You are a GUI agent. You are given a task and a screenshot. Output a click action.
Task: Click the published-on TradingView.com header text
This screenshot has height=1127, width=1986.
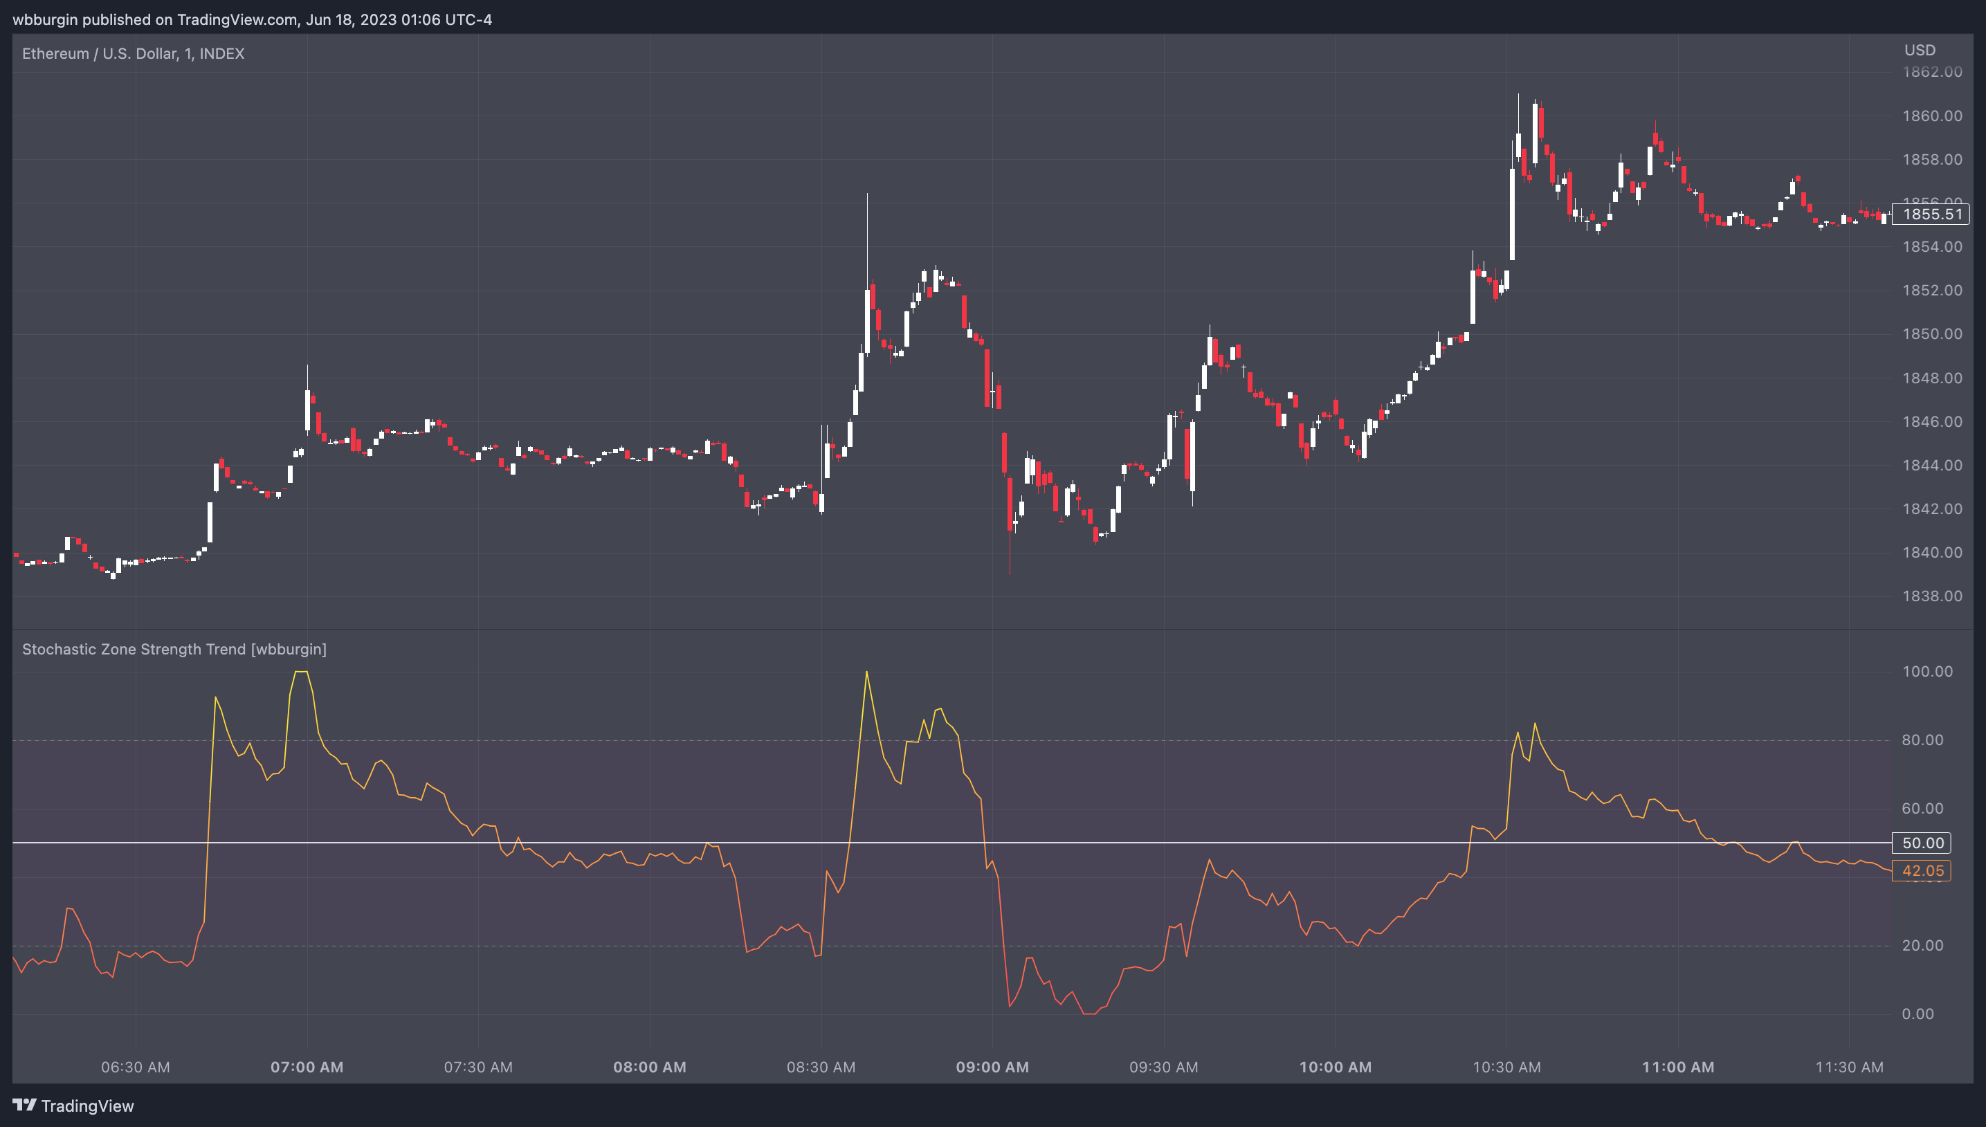[252, 19]
